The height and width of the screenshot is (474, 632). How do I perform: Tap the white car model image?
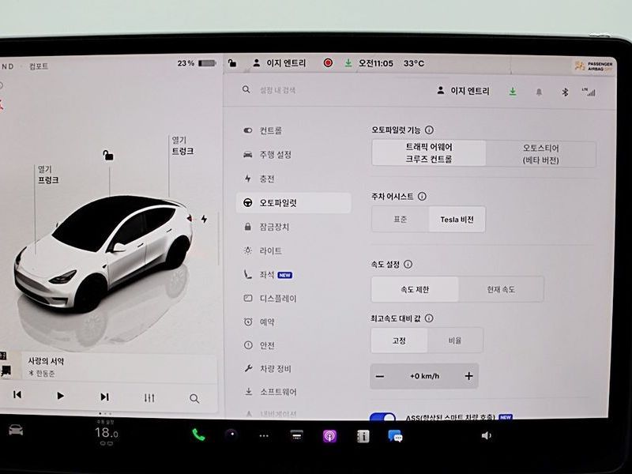click(x=103, y=254)
